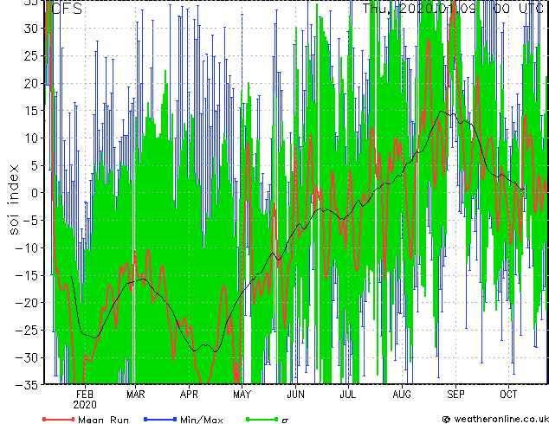Click the 25 y-axis tick label

[31, 55]
